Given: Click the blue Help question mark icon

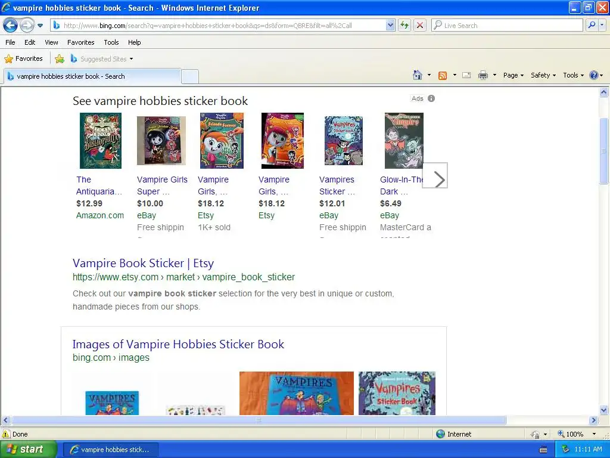Looking at the screenshot, I should [594, 75].
